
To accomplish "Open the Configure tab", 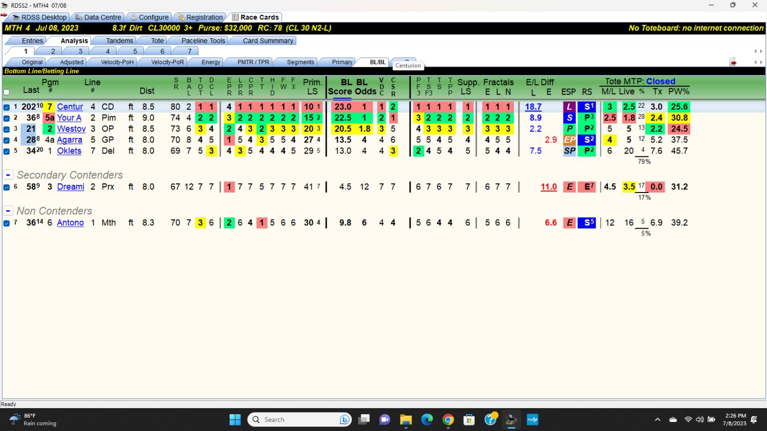I will 149,17.
